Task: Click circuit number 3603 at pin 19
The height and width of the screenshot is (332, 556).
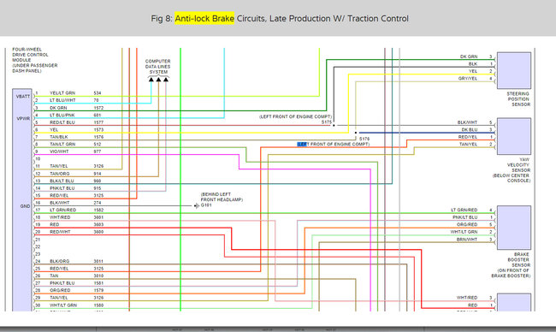Action: pos(98,224)
